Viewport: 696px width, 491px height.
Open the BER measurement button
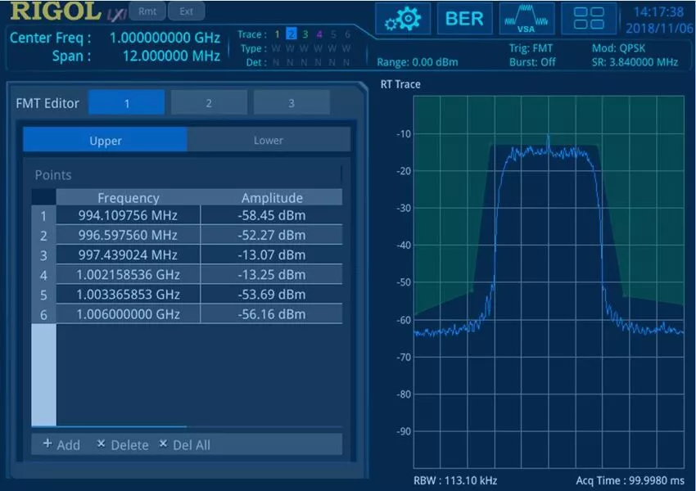464,19
